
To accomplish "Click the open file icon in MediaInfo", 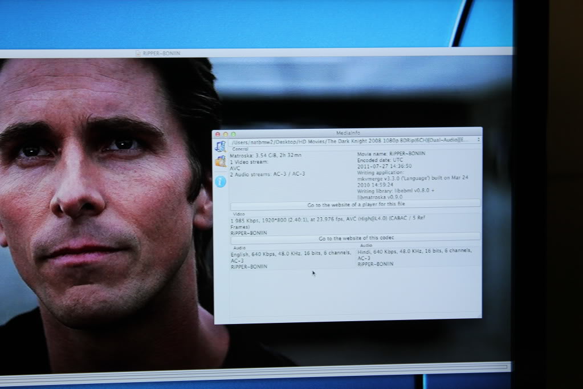I will (220, 147).
